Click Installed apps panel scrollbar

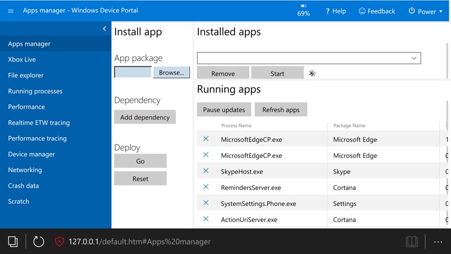point(447,60)
